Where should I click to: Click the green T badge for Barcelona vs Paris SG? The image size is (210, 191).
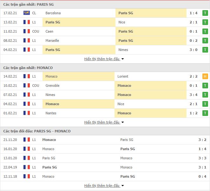click(x=205, y=13)
